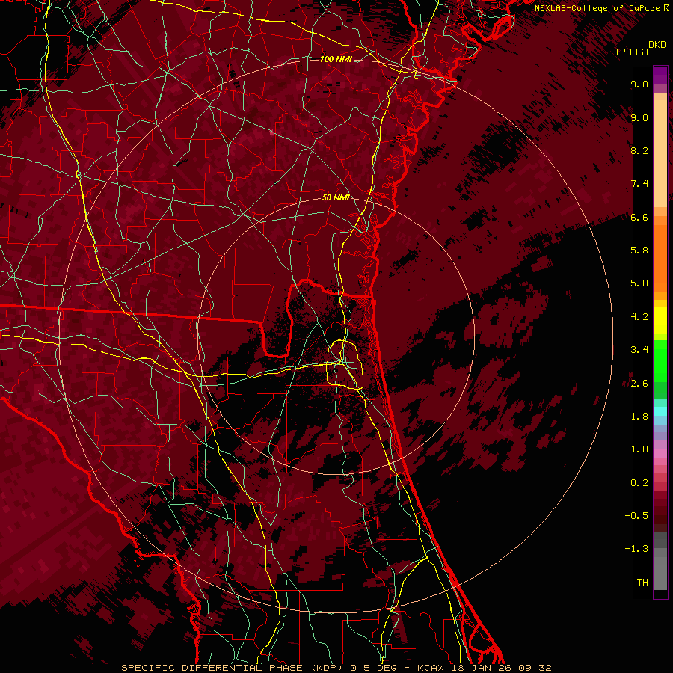Image resolution: width=673 pixels, height=673 pixels.
Task: Select the 9.8 scale value
Action: [x=639, y=84]
